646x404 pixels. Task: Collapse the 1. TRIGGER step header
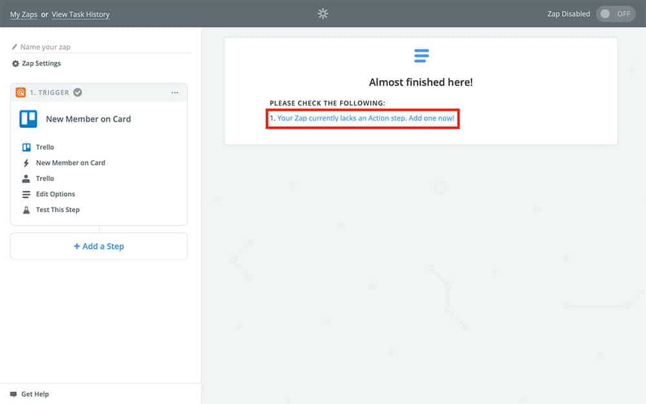click(50, 92)
